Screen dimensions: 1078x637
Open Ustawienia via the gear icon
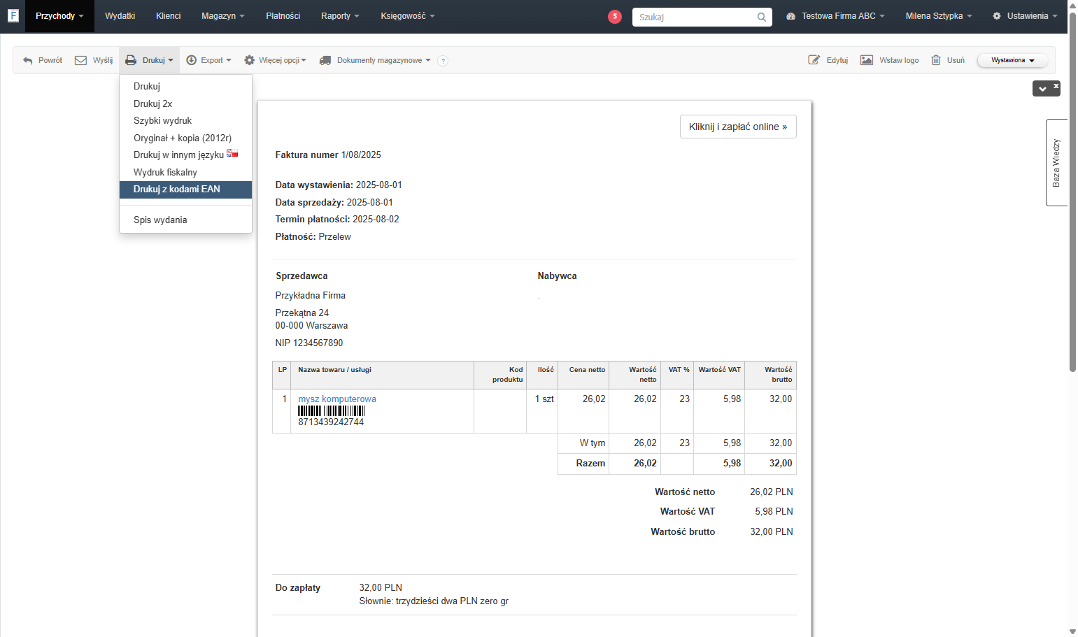pyautogui.click(x=997, y=16)
